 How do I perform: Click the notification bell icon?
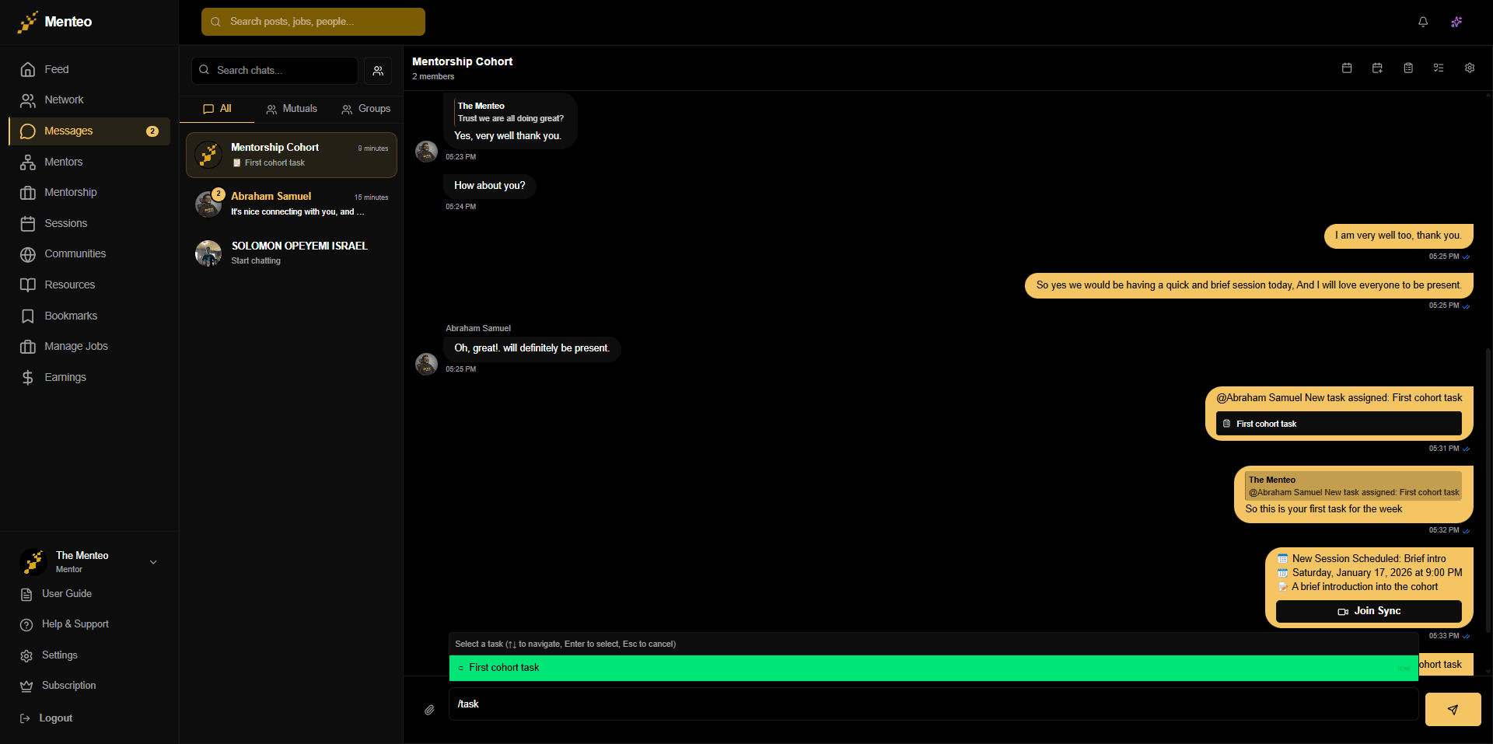pos(1422,22)
